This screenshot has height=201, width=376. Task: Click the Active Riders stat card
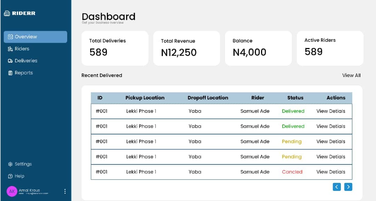330,48
